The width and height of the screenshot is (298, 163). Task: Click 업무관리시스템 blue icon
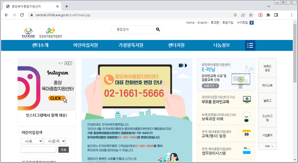[x=246, y=151]
